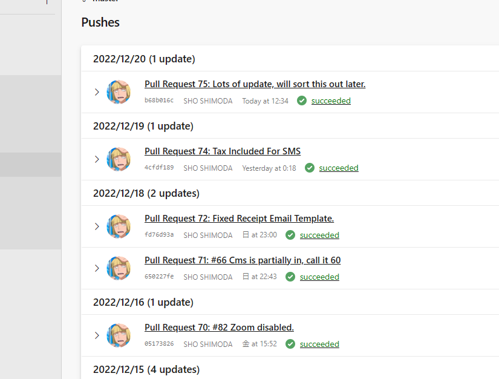
Task: Click the branch icon next to master
Action: click(83, 1)
